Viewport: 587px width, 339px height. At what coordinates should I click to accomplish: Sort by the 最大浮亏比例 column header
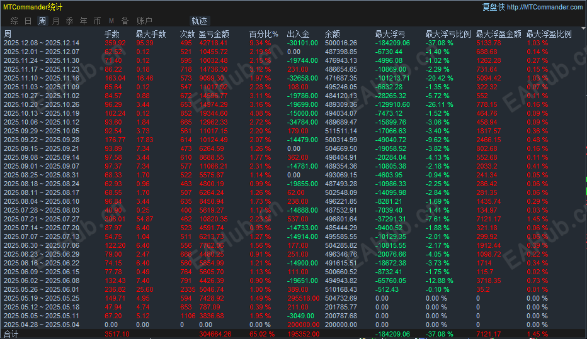pyautogui.click(x=448, y=34)
